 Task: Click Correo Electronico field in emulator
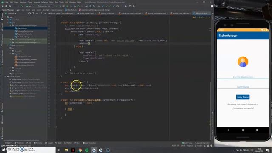click(243, 77)
